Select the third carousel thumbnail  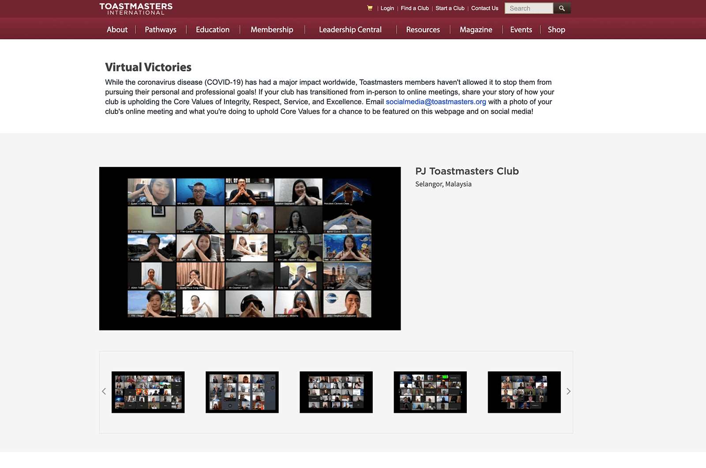336,392
